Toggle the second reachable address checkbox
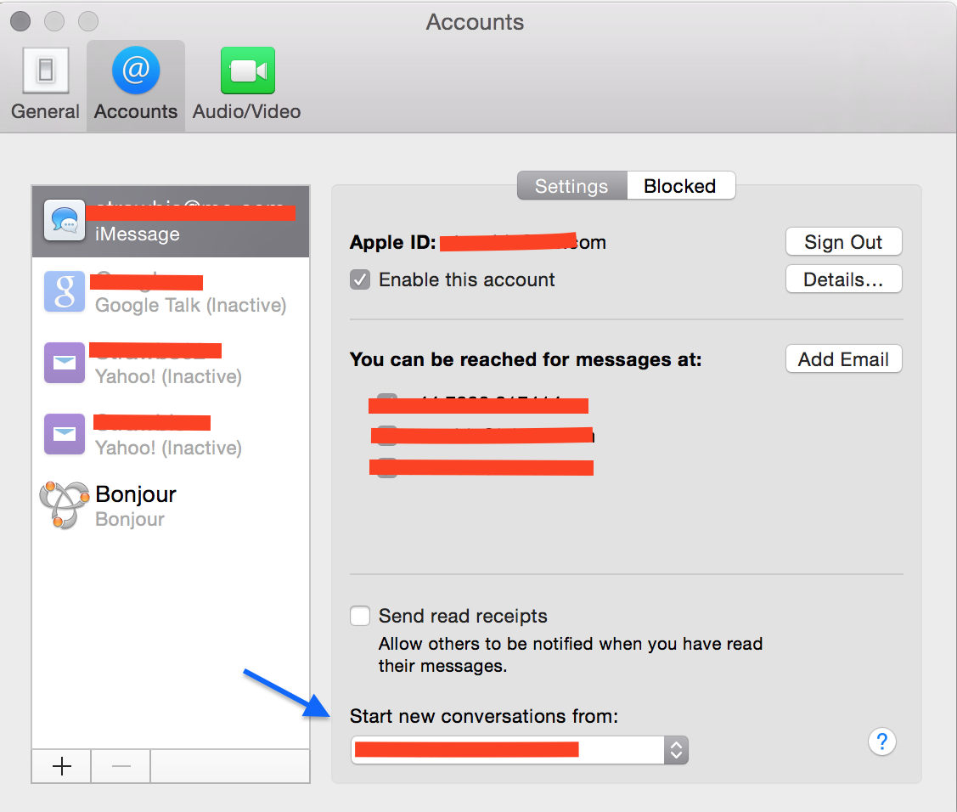The image size is (957, 812). [x=387, y=436]
